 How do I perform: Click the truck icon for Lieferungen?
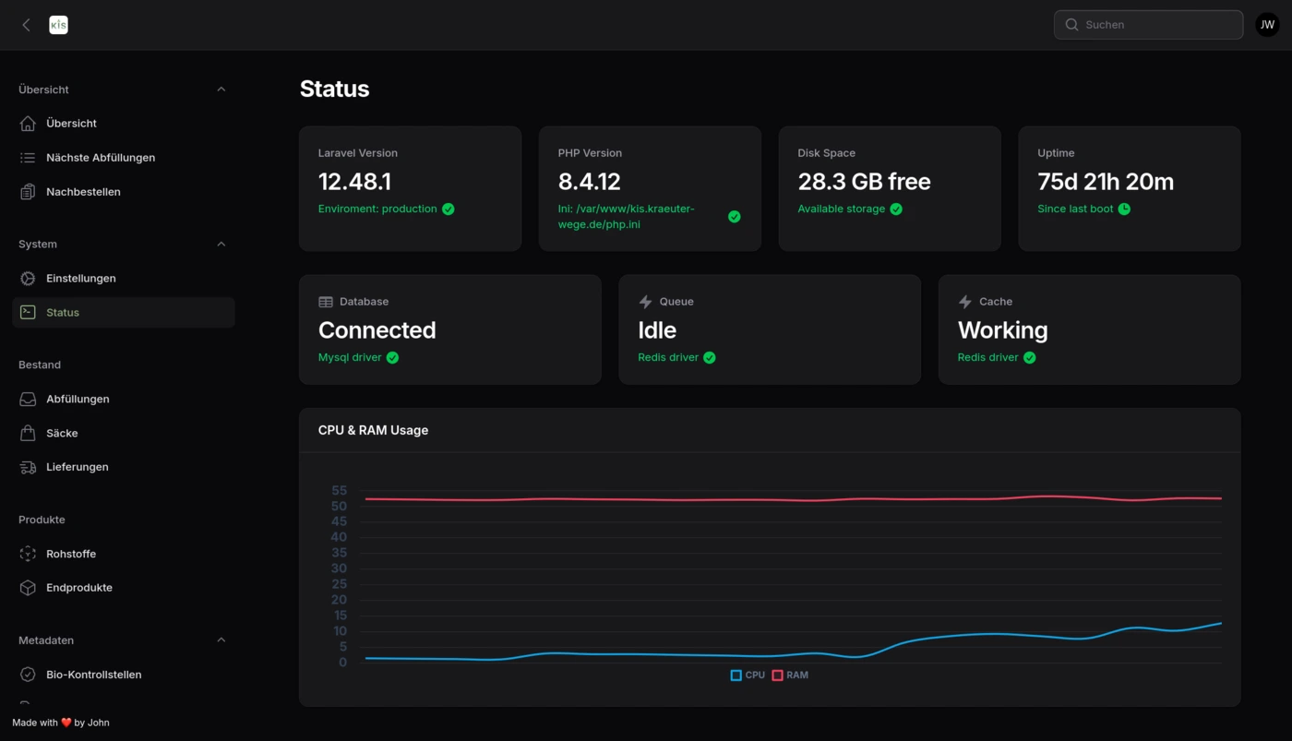28,468
